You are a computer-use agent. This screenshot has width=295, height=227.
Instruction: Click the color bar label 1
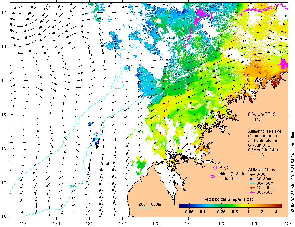(x=248, y=212)
